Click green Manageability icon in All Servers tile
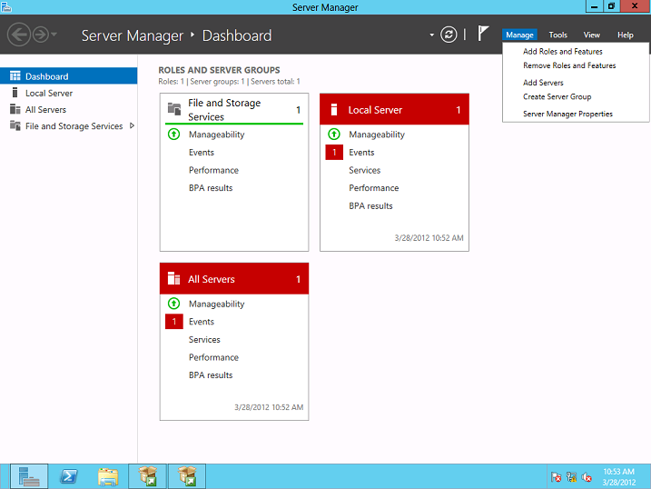Image resolution: width=651 pixels, height=489 pixels. [173, 304]
